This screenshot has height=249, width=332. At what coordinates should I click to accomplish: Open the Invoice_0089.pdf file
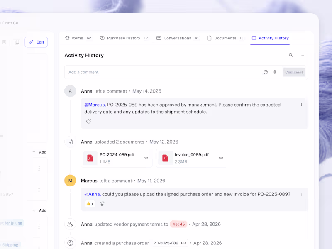(x=191, y=158)
